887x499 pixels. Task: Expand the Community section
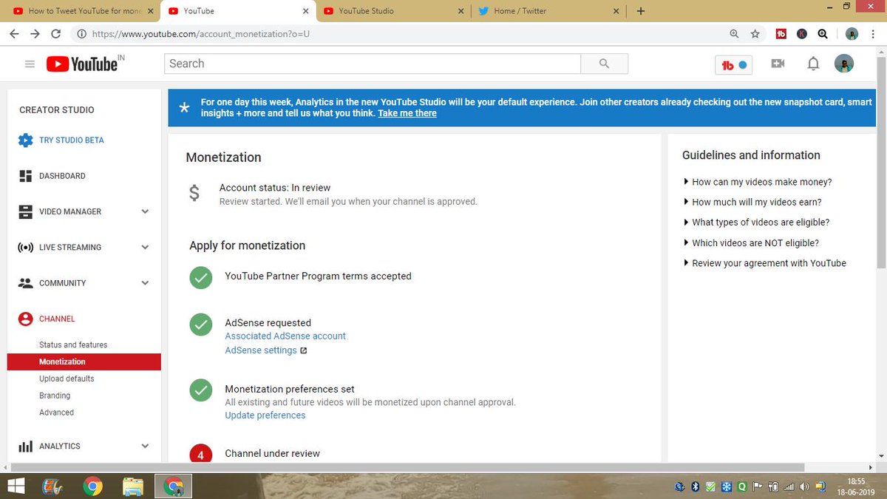coord(145,283)
